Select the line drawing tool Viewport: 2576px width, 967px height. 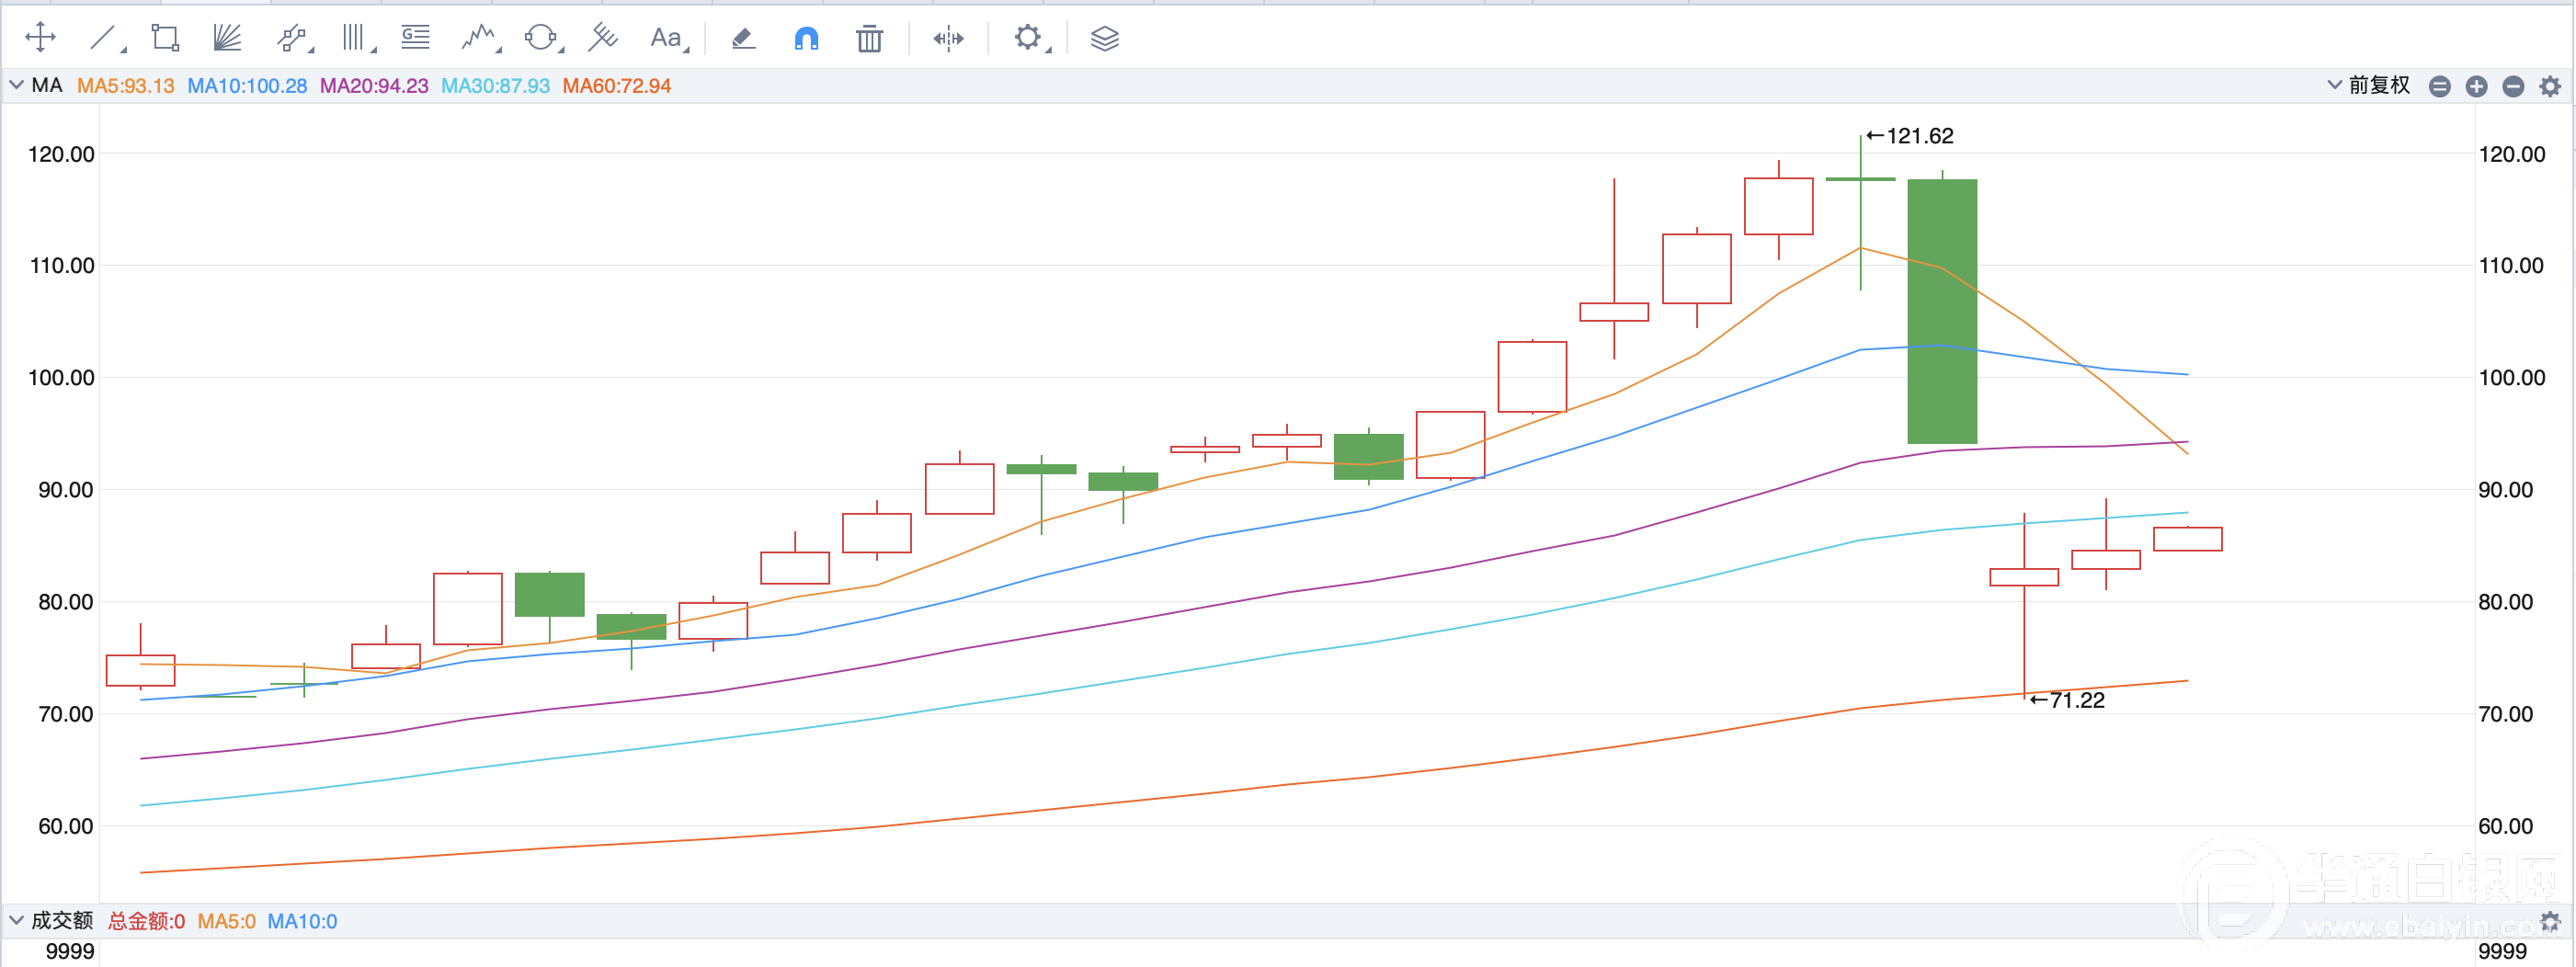click(x=103, y=38)
